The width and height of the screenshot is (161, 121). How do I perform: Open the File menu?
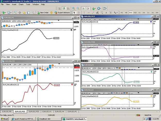[2, 4]
